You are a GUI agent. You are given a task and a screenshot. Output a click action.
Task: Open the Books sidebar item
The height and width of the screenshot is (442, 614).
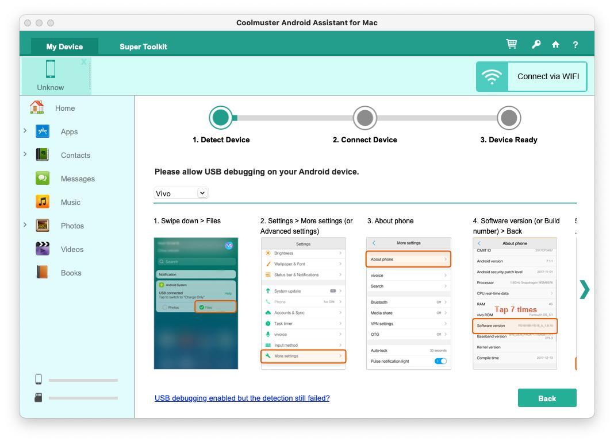point(71,273)
